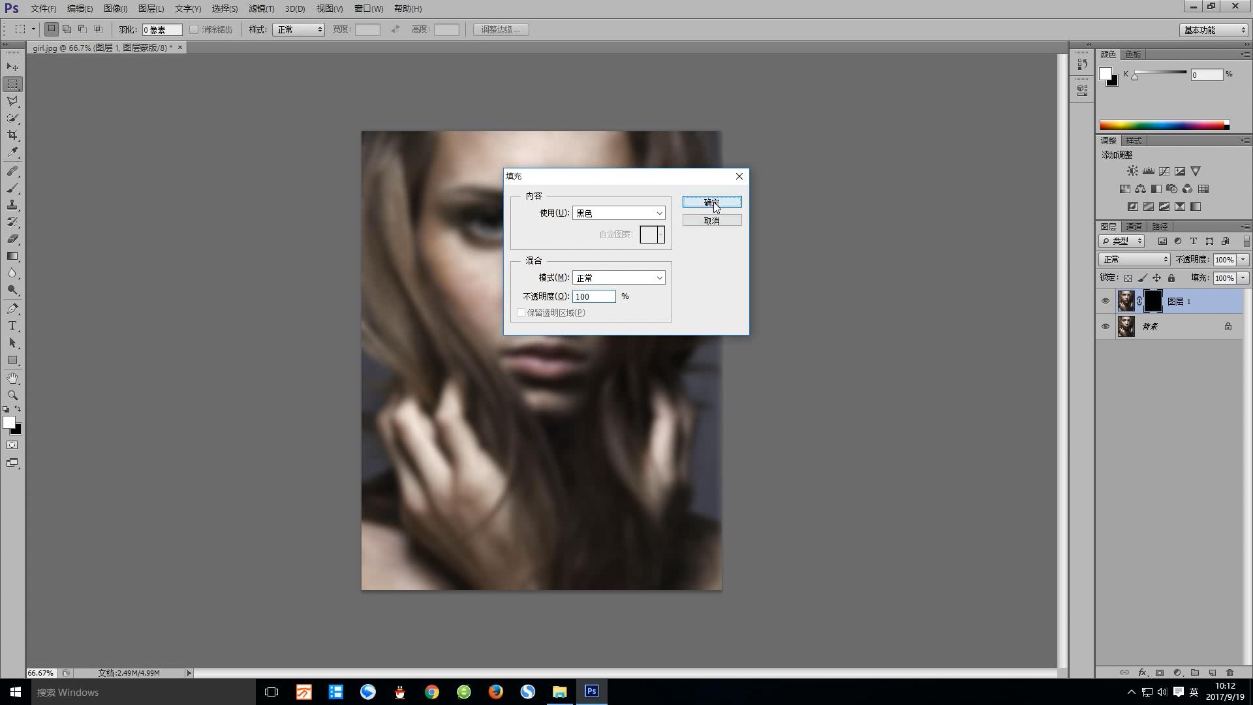The height and width of the screenshot is (705, 1253).
Task: Open layer blend mode 正常 dropdown
Action: (x=1134, y=259)
